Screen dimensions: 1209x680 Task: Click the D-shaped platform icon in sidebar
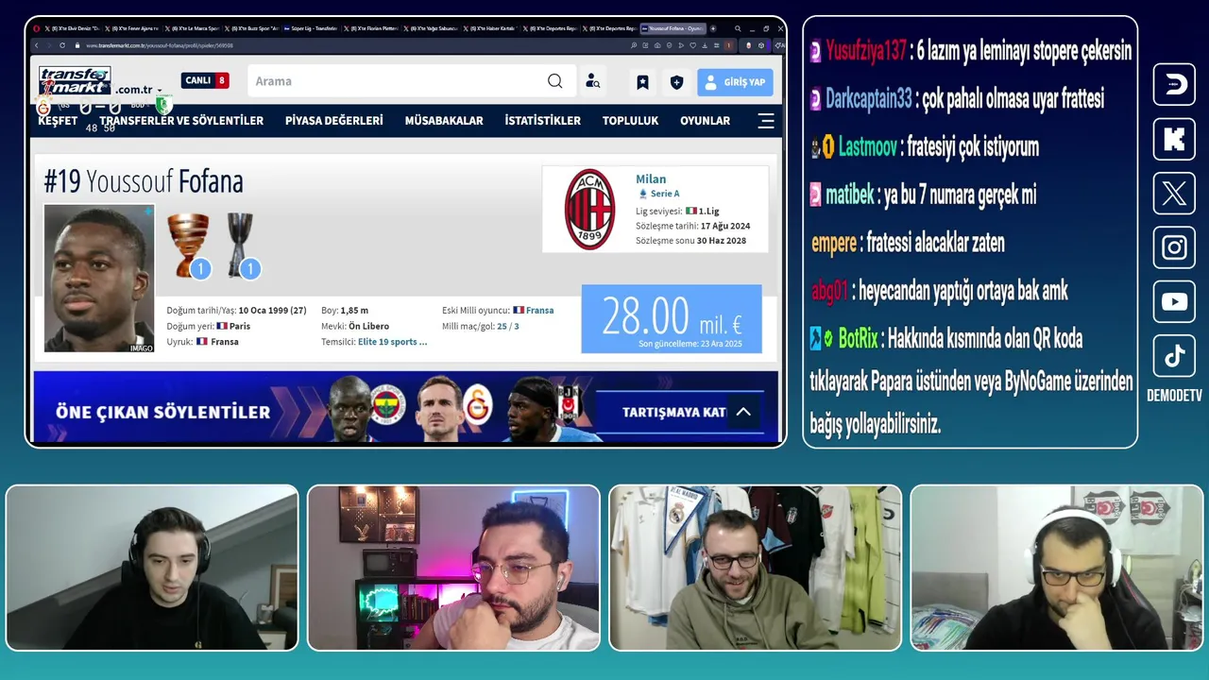pos(1174,85)
